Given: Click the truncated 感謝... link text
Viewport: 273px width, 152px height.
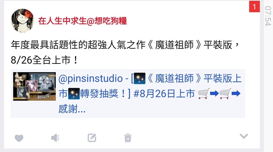Looking at the screenshot, I should tap(72, 109).
